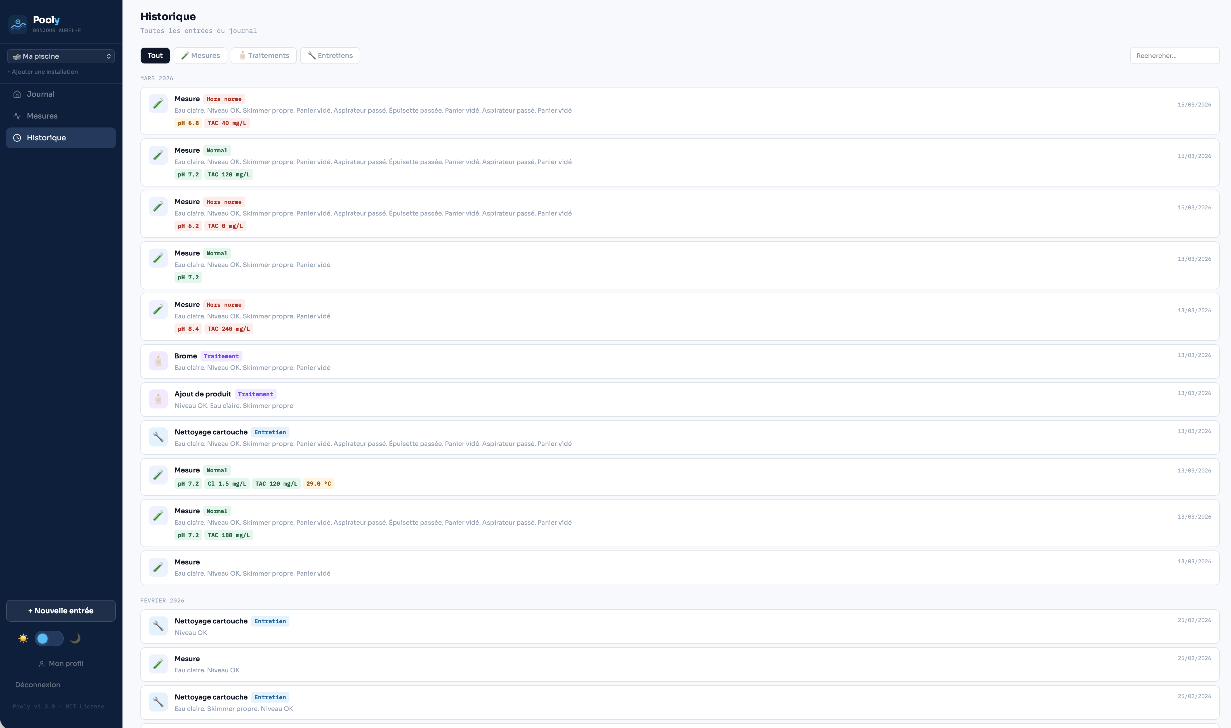1231x728 pixels.
Task: Open the Ma piscine installation dropdown
Action: point(61,56)
